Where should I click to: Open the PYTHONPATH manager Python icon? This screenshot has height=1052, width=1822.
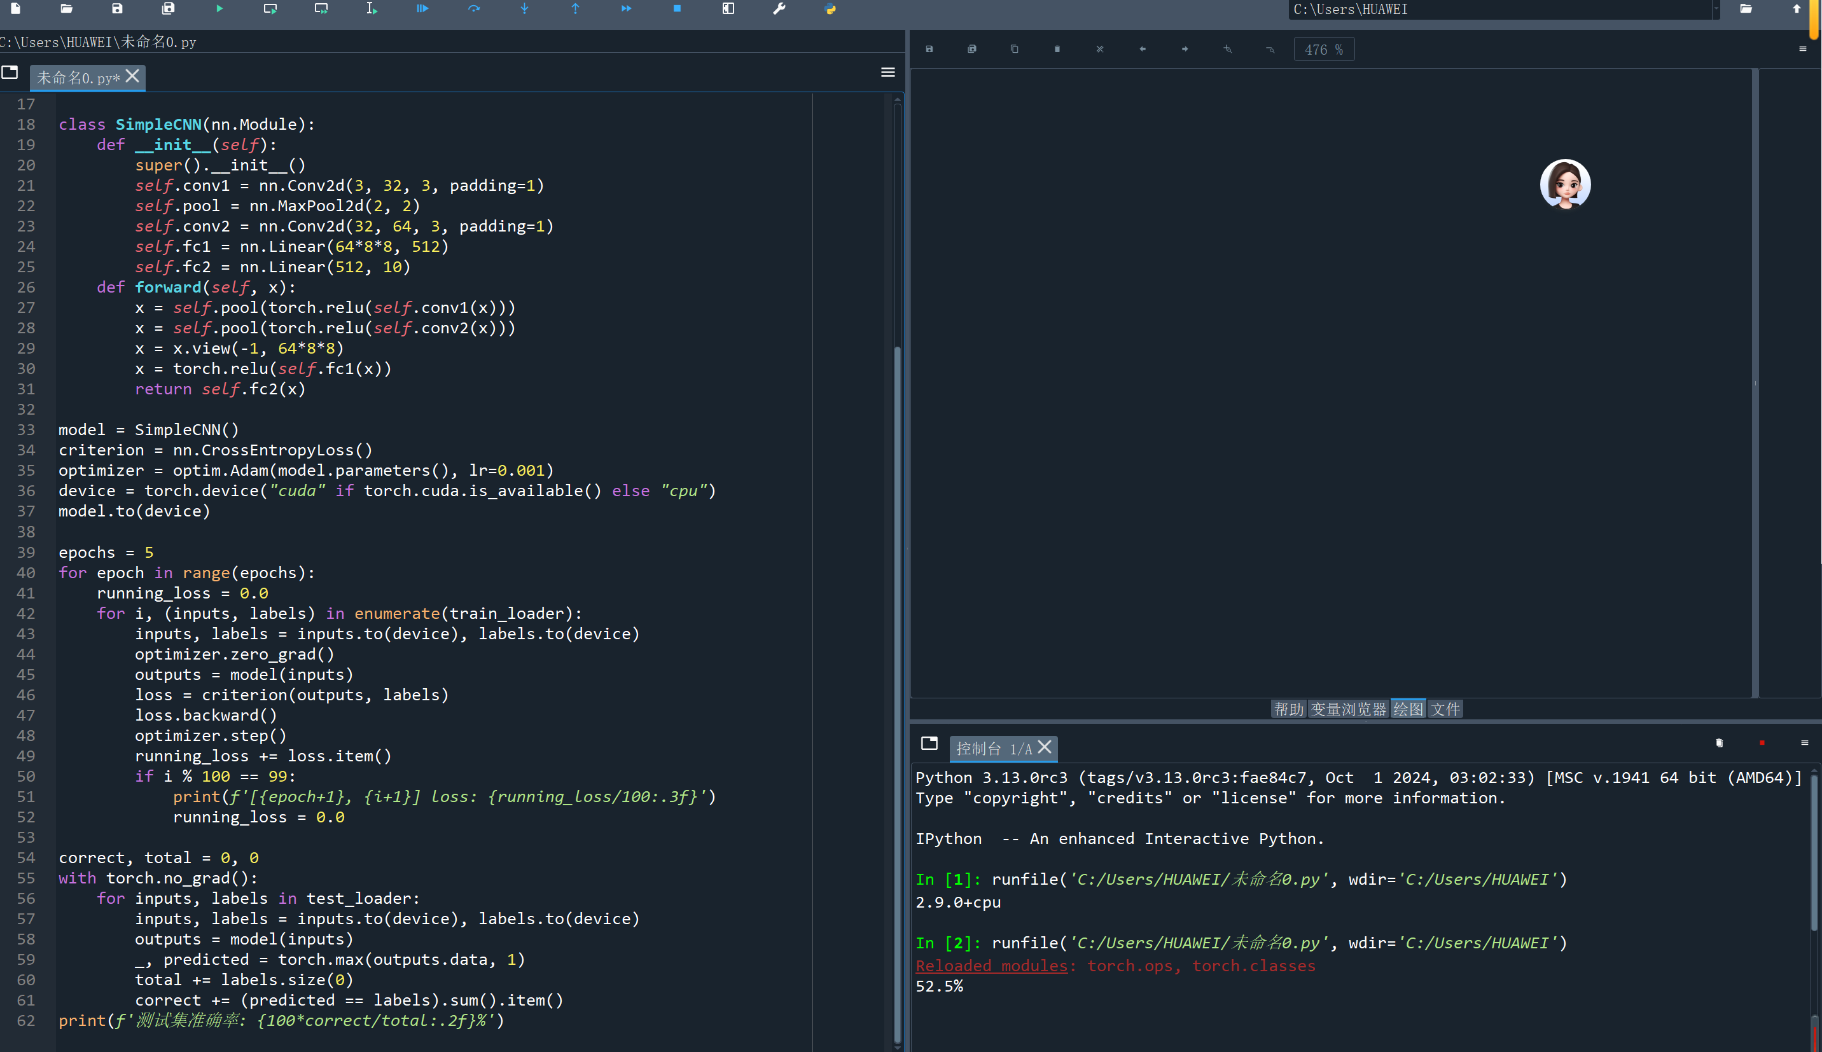pos(830,9)
